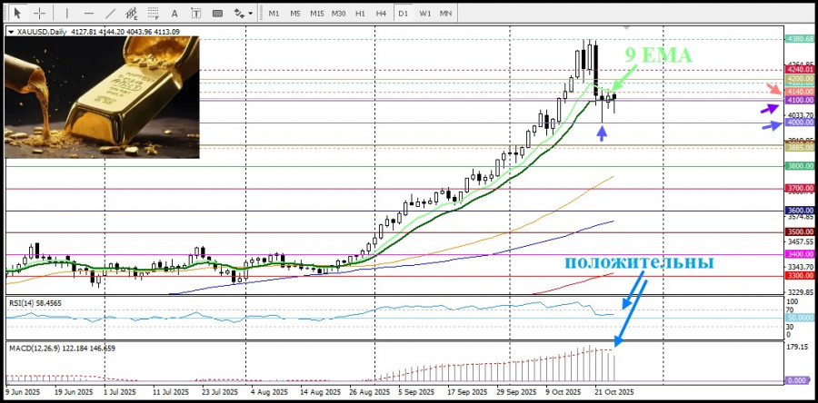This screenshot has height=403, width=818.
Task: Select the cursor arrow tool
Action: pyautogui.click(x=18, y=13)
